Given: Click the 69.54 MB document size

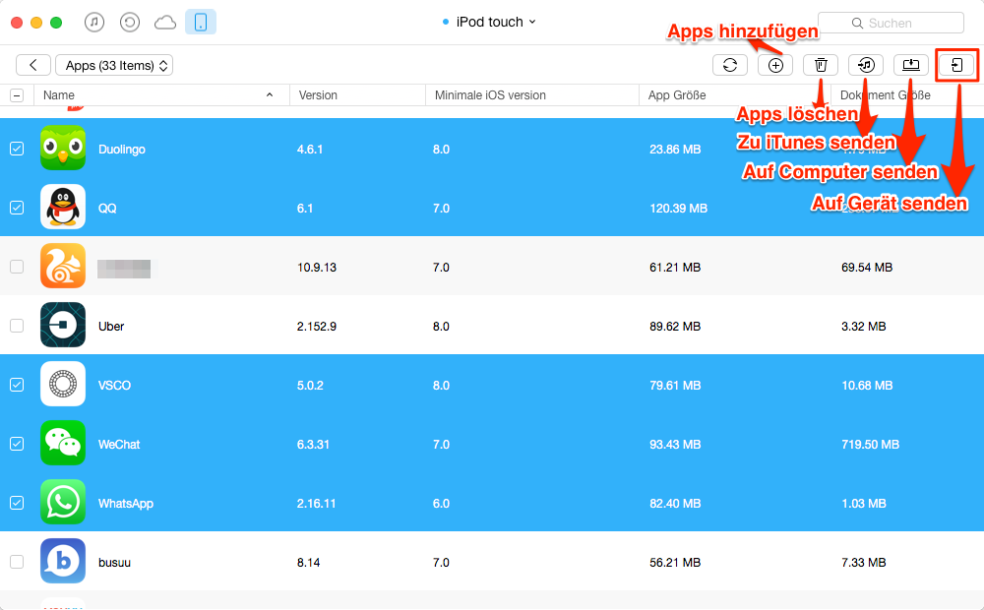Looking at the screenshot, I should click(867, 268).
